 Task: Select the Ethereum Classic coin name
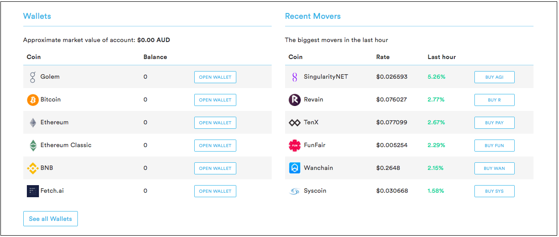(66, 145)
